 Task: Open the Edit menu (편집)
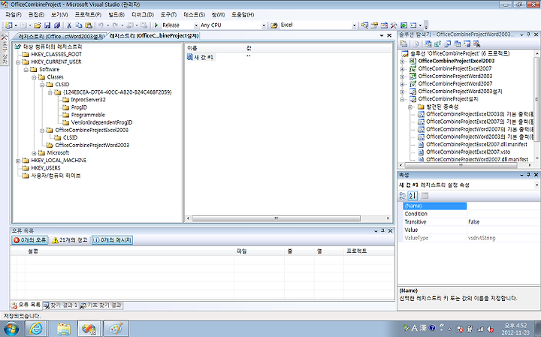pyautogui.click(x=36, y=15)
